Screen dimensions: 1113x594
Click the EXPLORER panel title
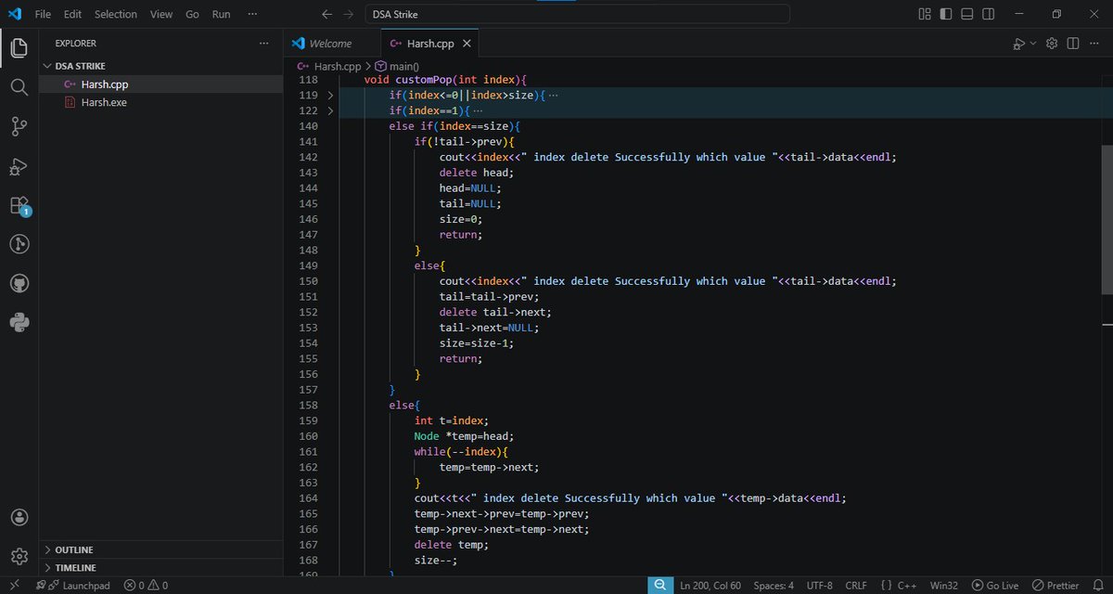[75, 44]
